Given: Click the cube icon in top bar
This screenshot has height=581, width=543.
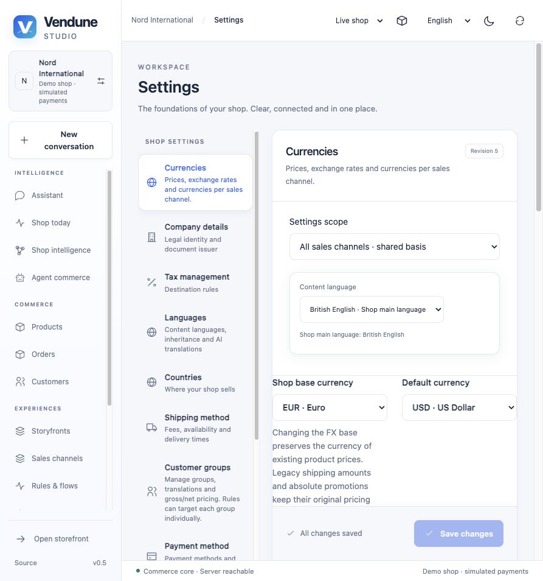Looking at the screenshot, I should coord(402,21).
